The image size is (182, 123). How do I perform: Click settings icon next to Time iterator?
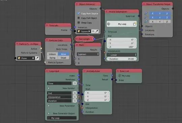coord(75,83)
